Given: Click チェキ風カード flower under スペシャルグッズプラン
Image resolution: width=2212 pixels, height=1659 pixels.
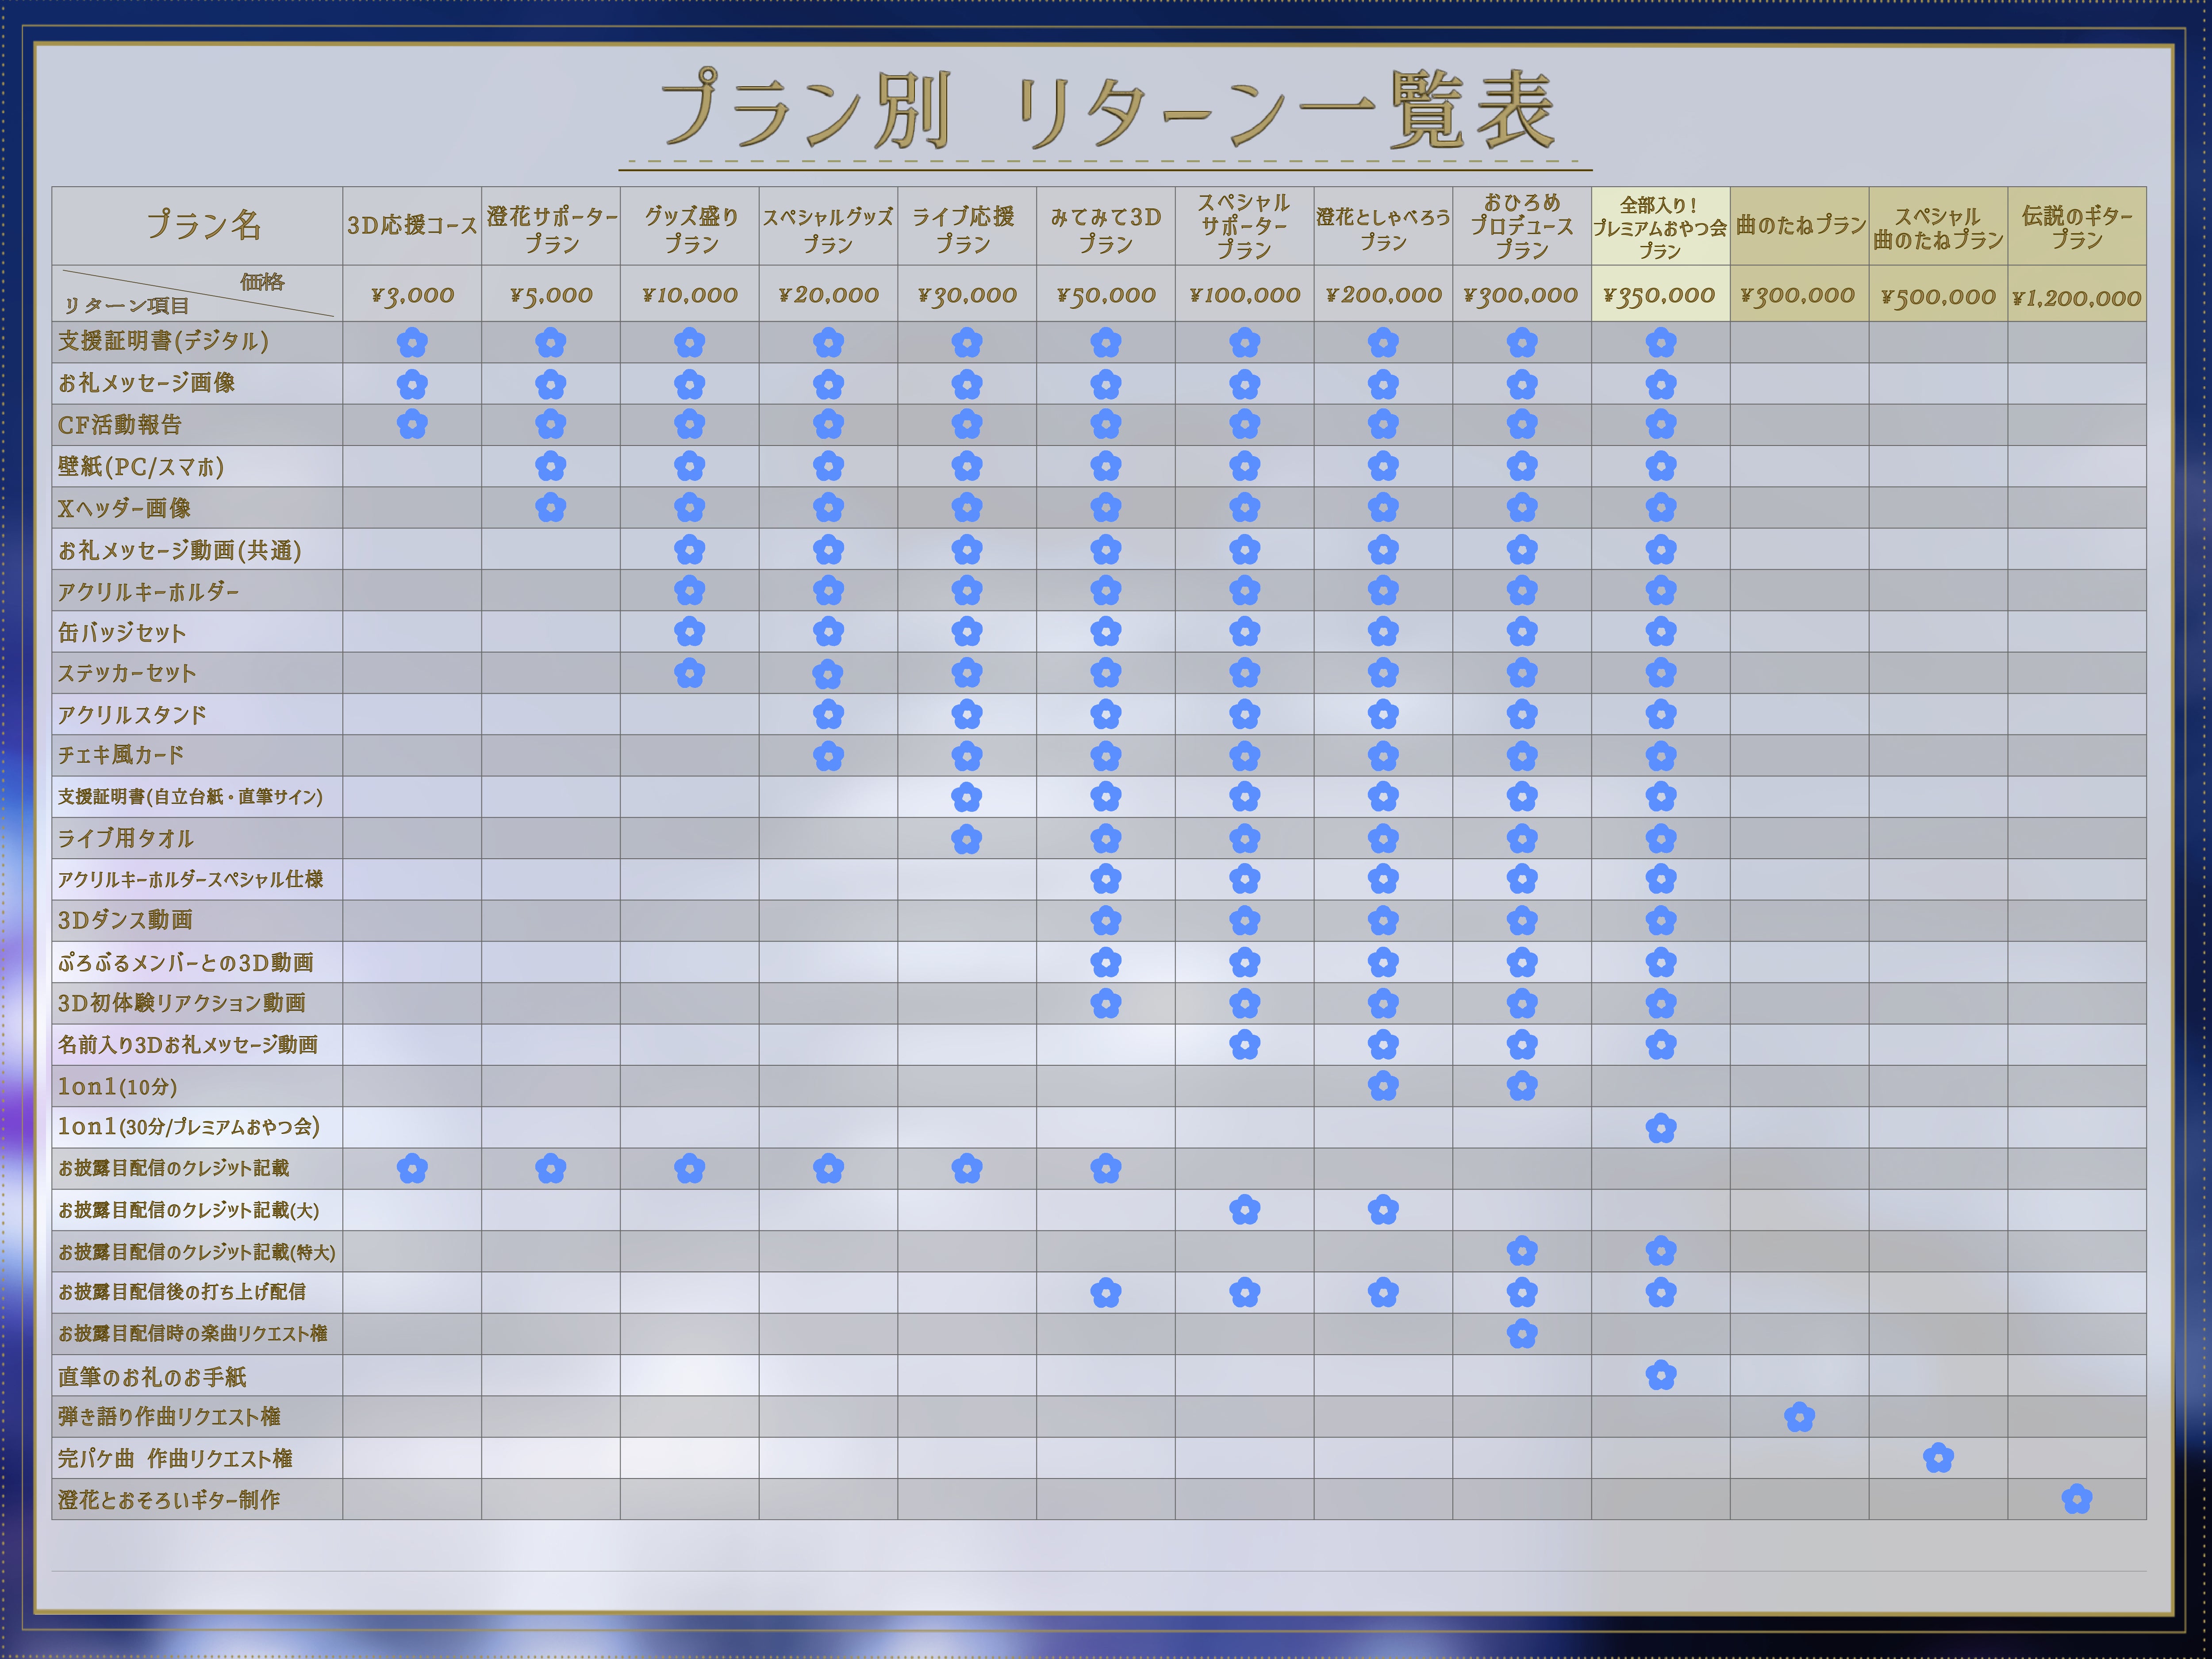Looking at the screenshot, I should 828,756.
